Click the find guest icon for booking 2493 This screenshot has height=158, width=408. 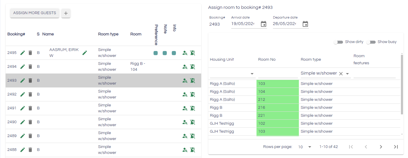point(185,80)
